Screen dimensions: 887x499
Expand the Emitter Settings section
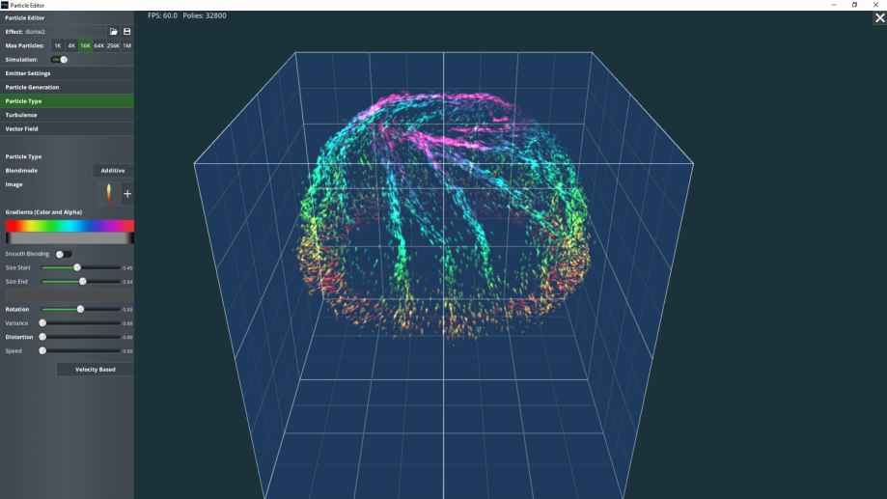coord(67,73)
